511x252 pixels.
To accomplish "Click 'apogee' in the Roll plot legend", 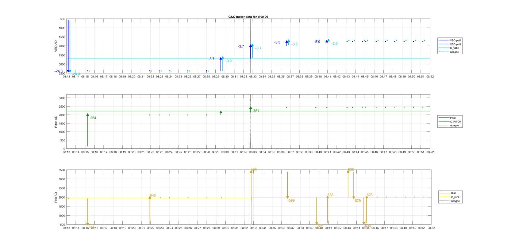I will [450, 201].
